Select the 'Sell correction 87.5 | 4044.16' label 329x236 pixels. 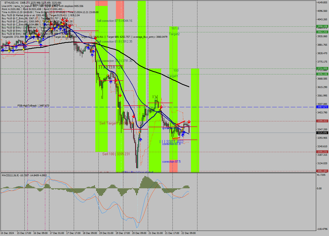click(x=114, y=21)
